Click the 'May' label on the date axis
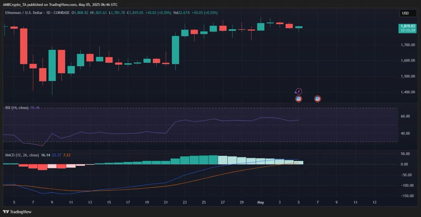Viewport: 421px width, 217px height. (x=261, y=203)
